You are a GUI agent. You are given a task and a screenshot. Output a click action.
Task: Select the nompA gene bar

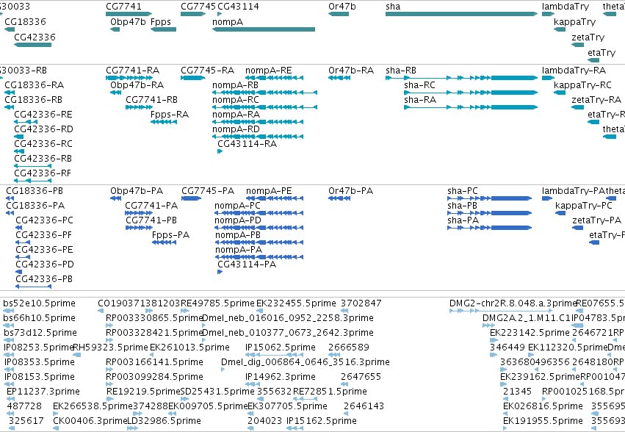pos(264,29)
